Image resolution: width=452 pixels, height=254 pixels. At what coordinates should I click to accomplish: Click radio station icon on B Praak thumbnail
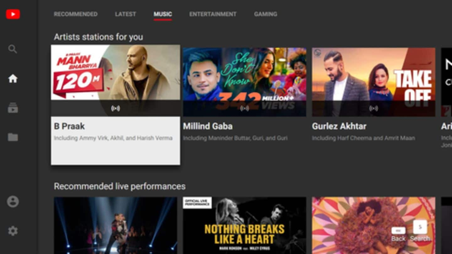coord(116,108)
